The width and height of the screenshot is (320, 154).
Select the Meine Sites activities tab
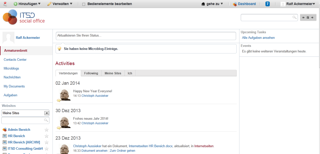pos(113,73)
